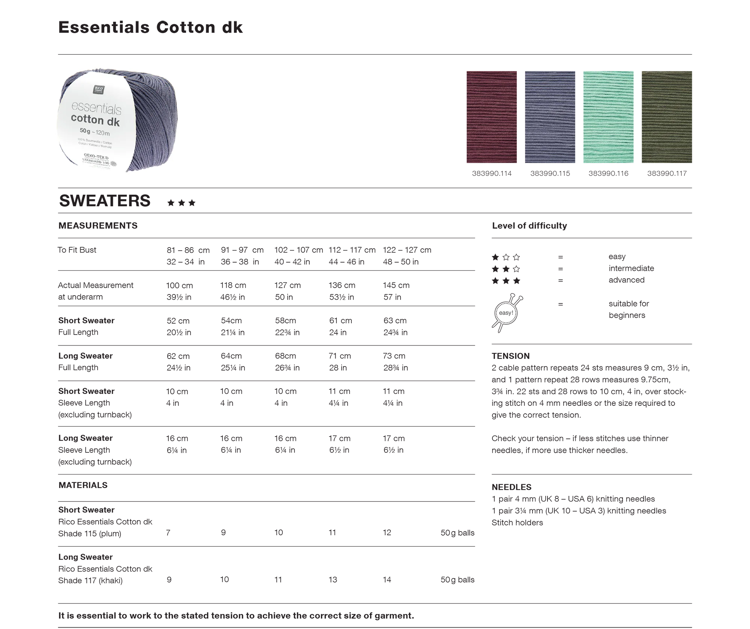750x629 pixels.
Task: Click the 17 cm sleeve length under 112 – 117
Action: [339, 438]
